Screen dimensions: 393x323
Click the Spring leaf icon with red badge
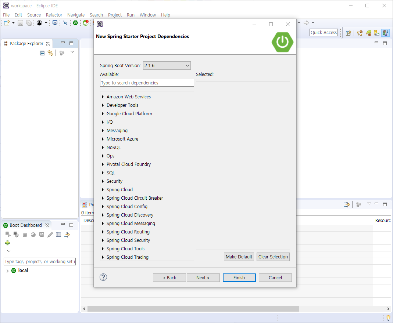point(86,23)
